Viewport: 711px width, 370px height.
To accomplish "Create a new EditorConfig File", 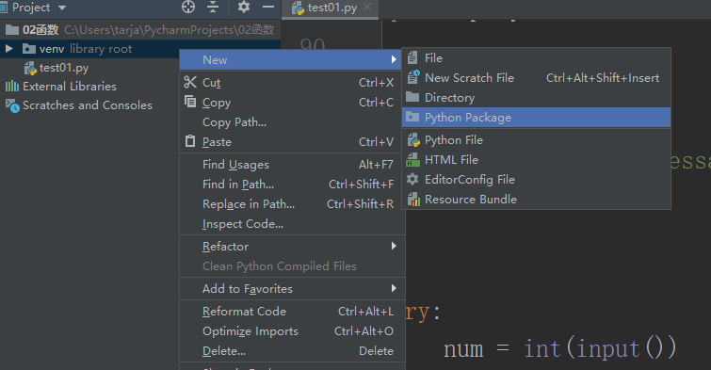I will pos(536,180).
